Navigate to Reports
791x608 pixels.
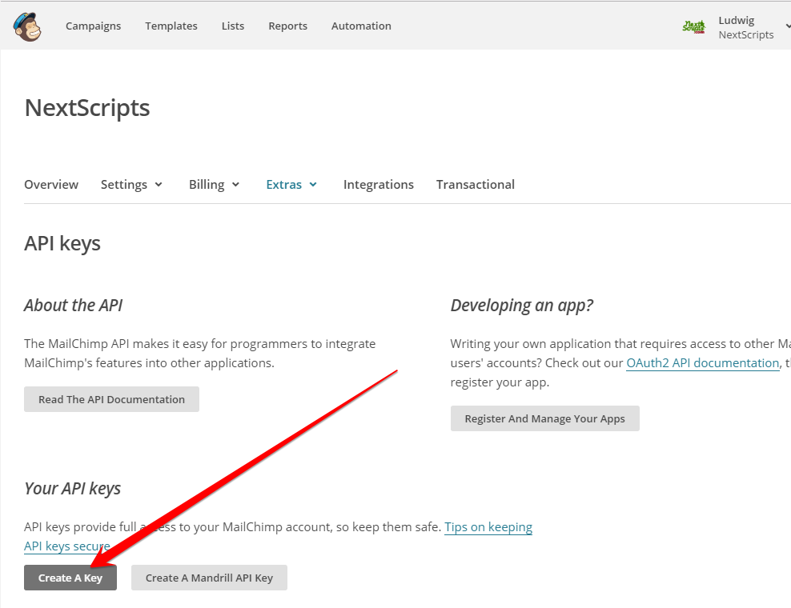pyautogui.click(x=287, y=26)
